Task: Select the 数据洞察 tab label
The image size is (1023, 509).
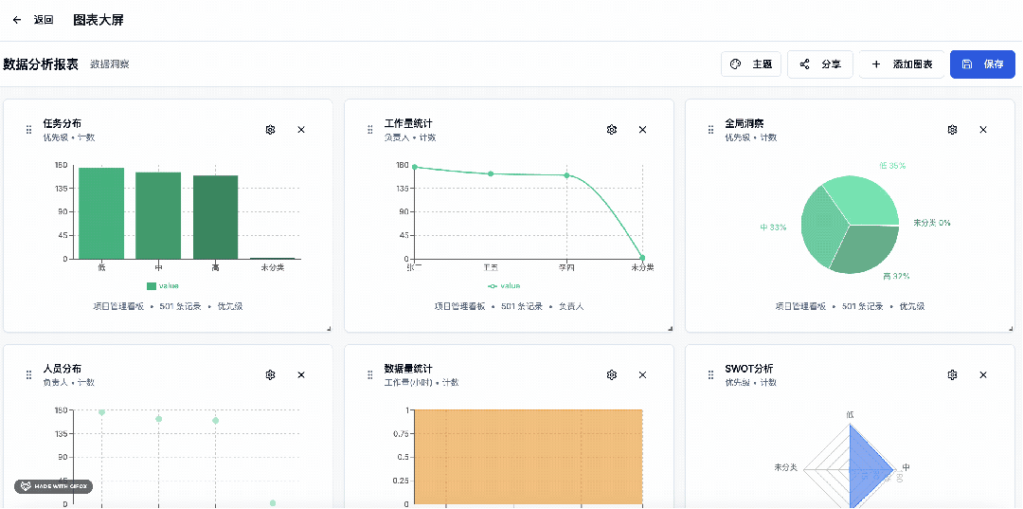Action: pyautogui.click(x=110, y=64)
